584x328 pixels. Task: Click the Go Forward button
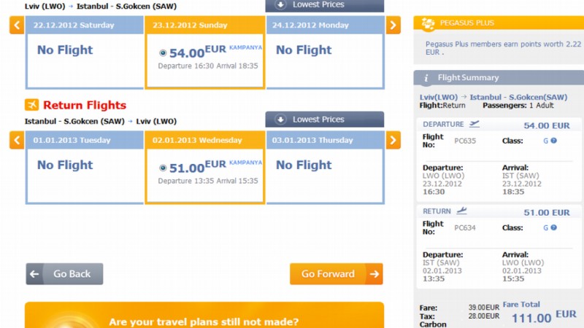[337, 274]
